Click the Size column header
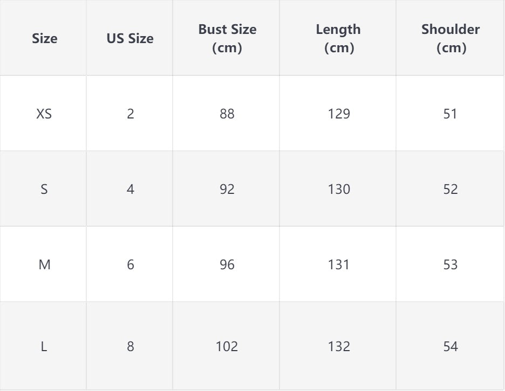Image resolution: width=505 pixels, height=391 pixels. click(44, 38)
